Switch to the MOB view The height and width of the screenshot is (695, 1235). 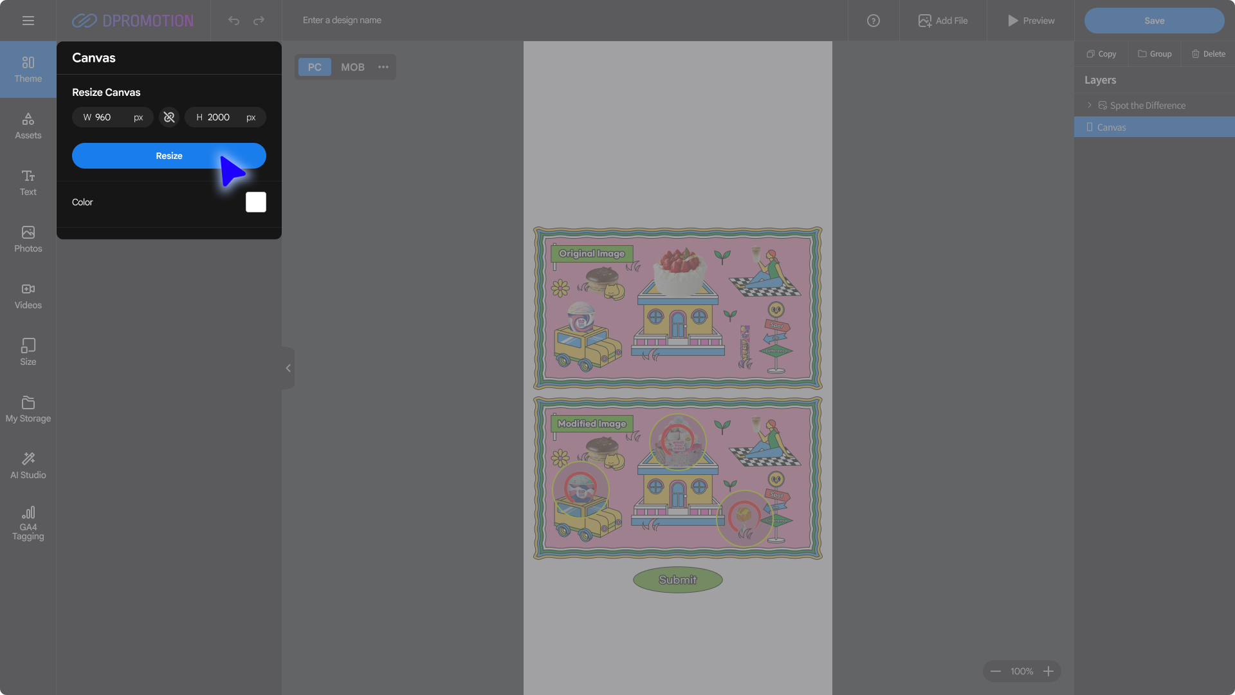coord(352,67)
